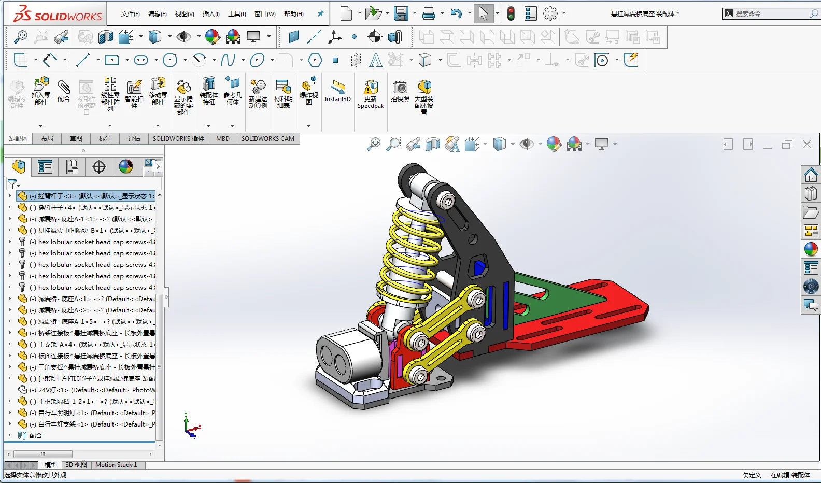Pick the Corner Rectangle sketch tool
Screen dimensions: 821x483
[112, 60]
